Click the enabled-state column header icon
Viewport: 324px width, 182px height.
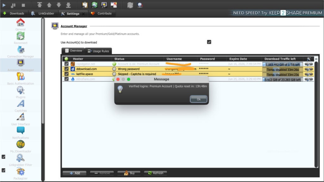66,59
